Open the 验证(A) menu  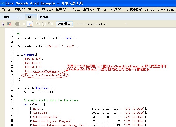(x=116, y=10)
